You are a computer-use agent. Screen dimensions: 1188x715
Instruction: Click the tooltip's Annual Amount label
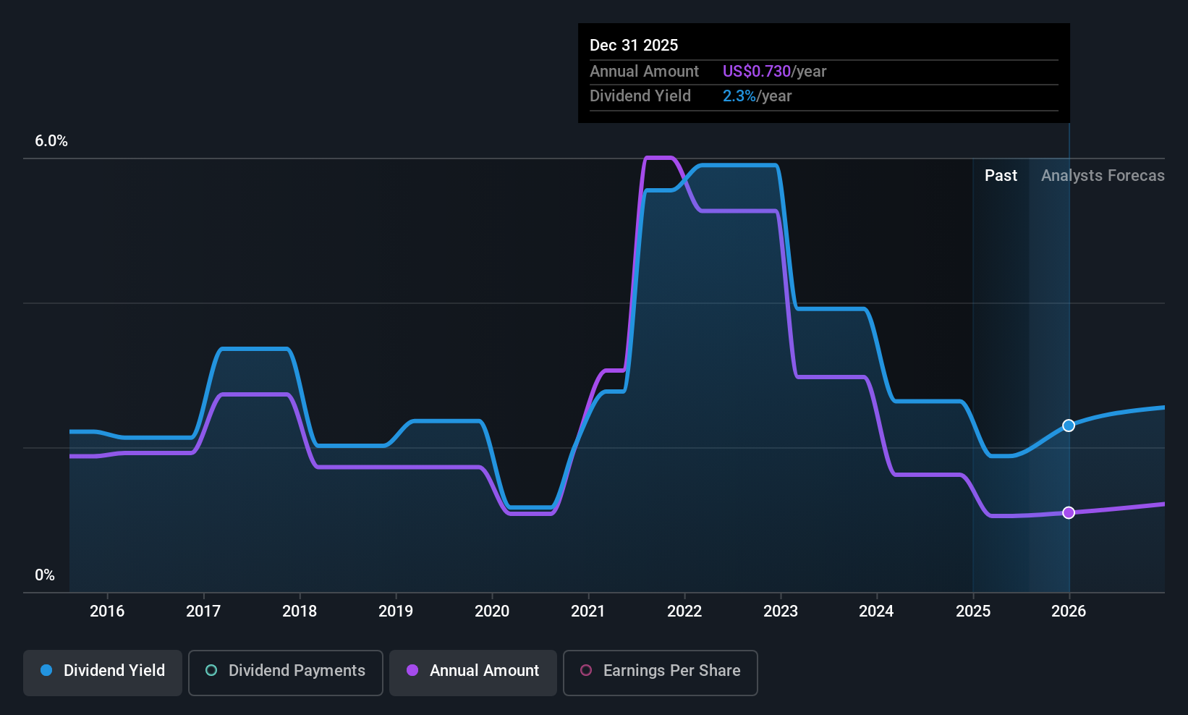click(x=644, y=72)
